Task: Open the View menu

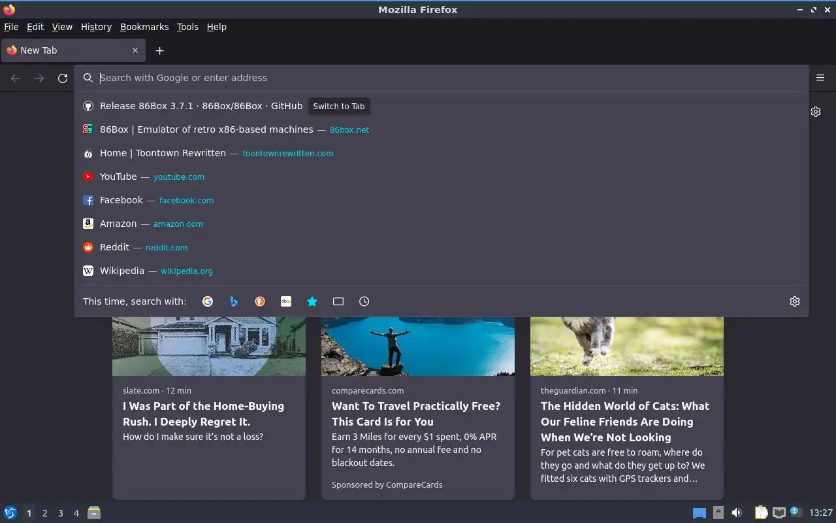Action: (62, 27)
